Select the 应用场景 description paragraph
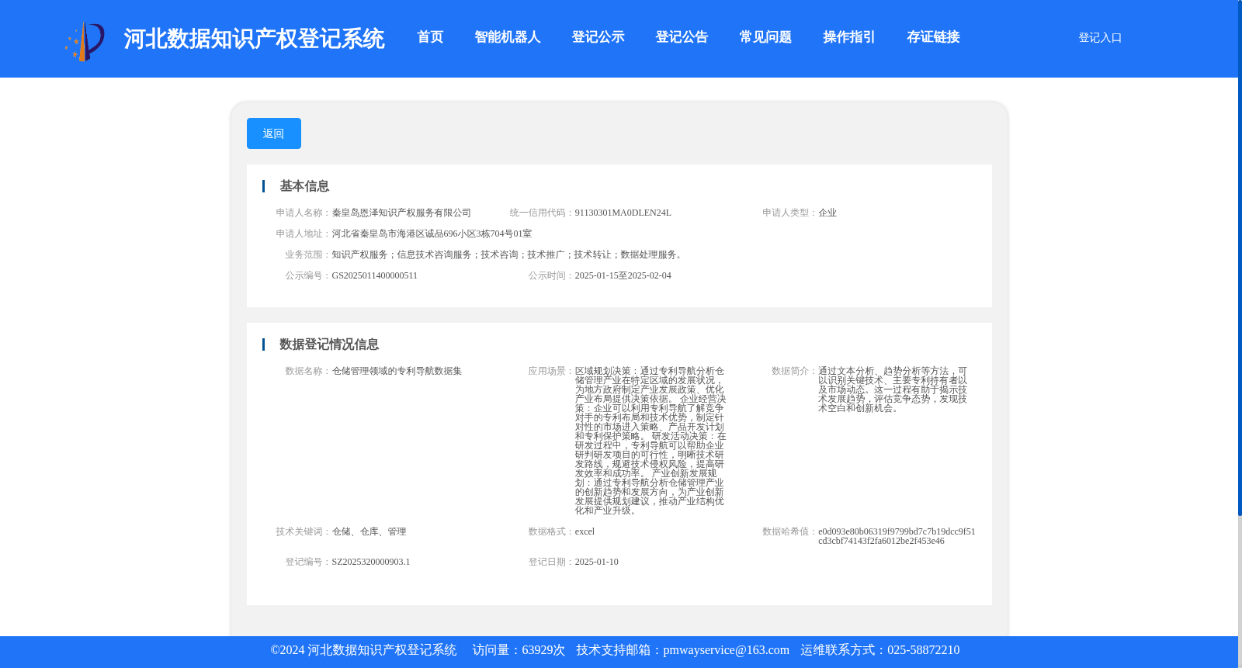 click(650, 441)
